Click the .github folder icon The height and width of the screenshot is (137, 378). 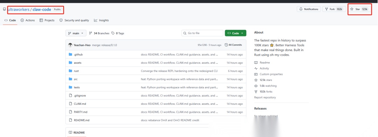coord(70,55)
